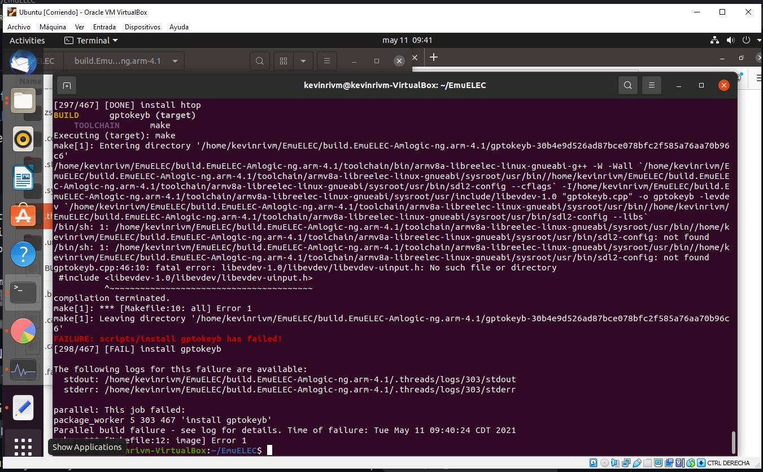Open the Entrada menu
The width and height of the screenshot is (763, 472).
(104, 27)
